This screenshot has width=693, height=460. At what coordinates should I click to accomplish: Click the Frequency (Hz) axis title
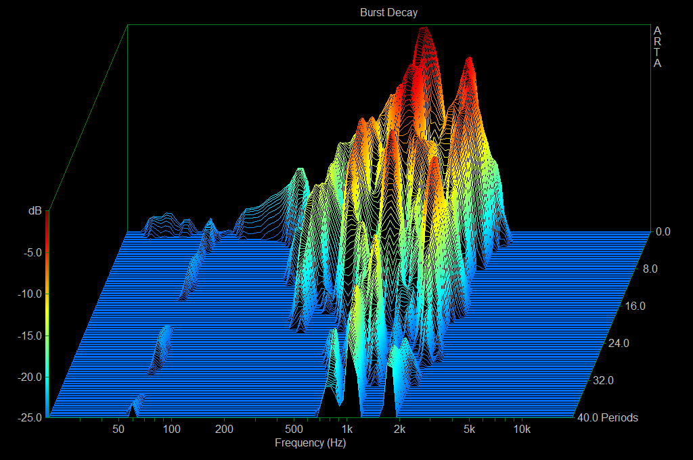(x=310, y=443)
